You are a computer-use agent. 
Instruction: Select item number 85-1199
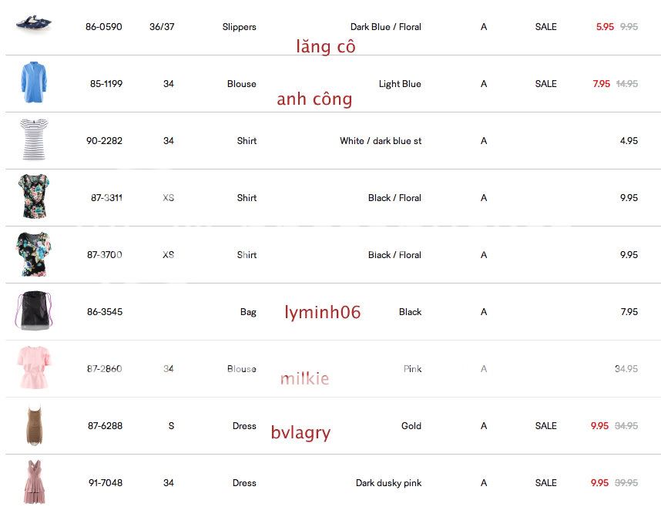[x=106, y=84]
